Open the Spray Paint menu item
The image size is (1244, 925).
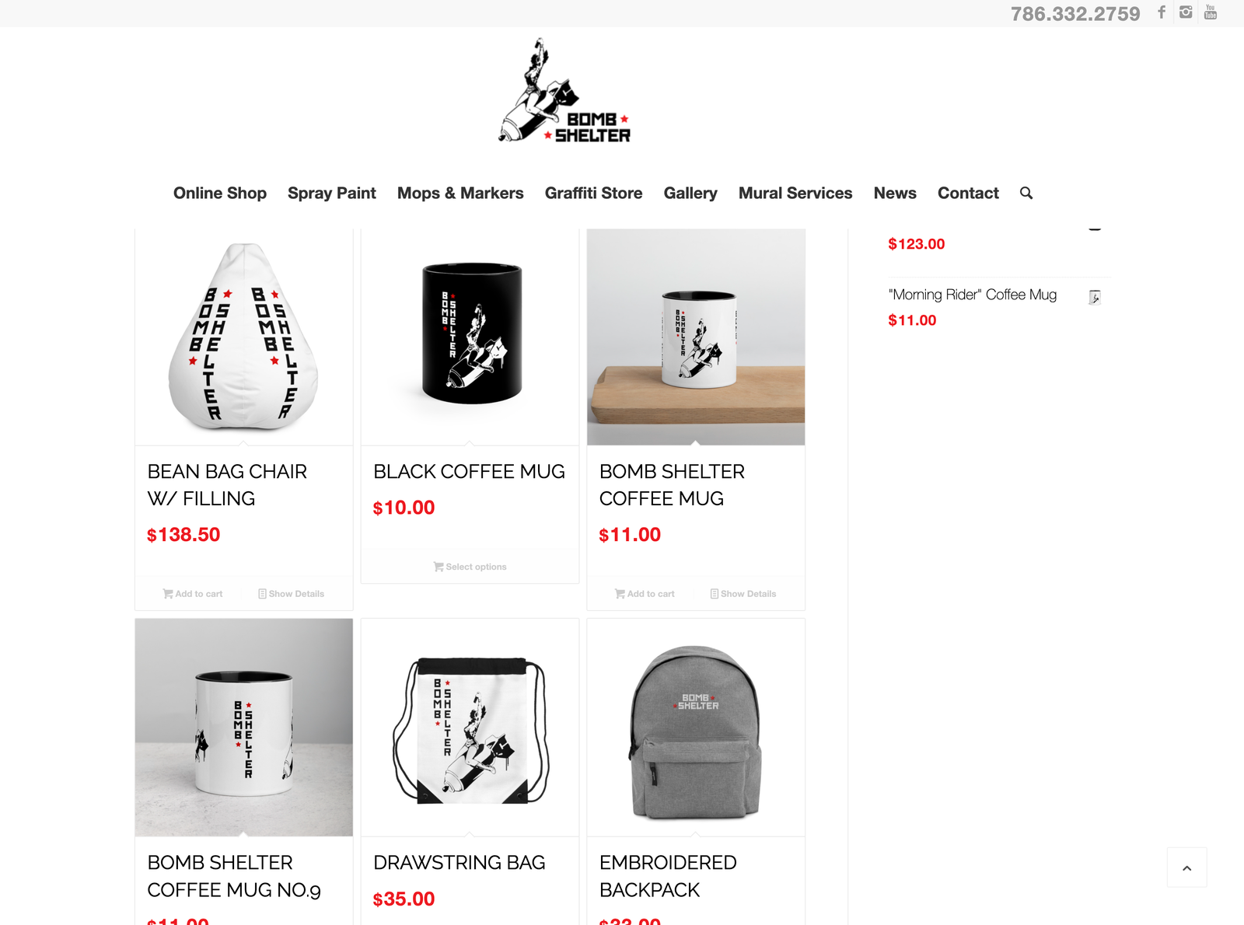[x=332, y=193]
